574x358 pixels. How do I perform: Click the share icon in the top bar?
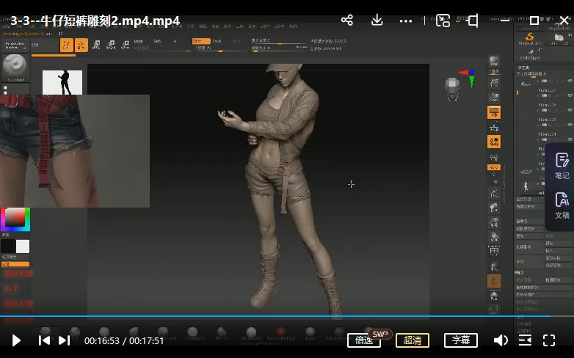[x=347, y=21]
